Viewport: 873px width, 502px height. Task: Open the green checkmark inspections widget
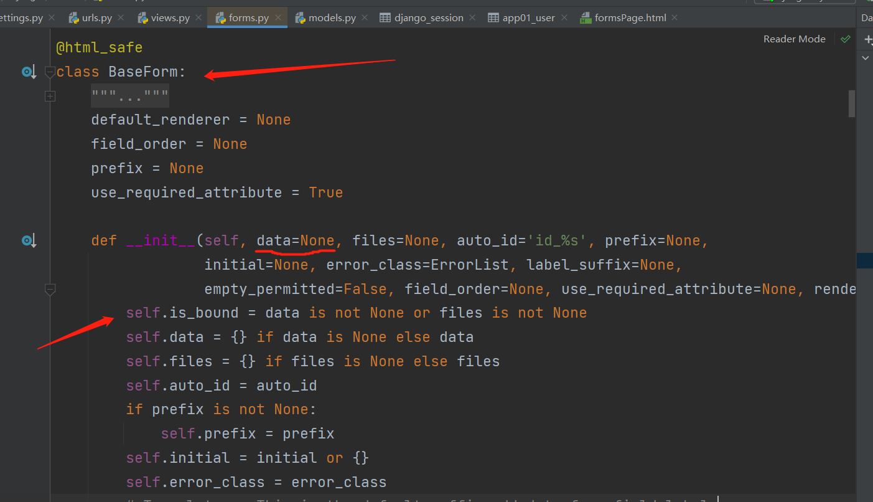[845, 39]
